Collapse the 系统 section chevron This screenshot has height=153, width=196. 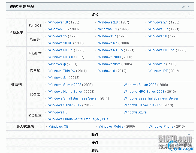[189, 15]
